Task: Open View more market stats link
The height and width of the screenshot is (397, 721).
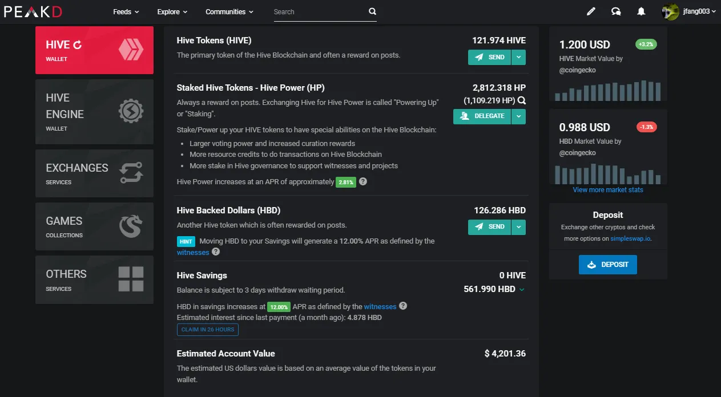Action: 608,190
